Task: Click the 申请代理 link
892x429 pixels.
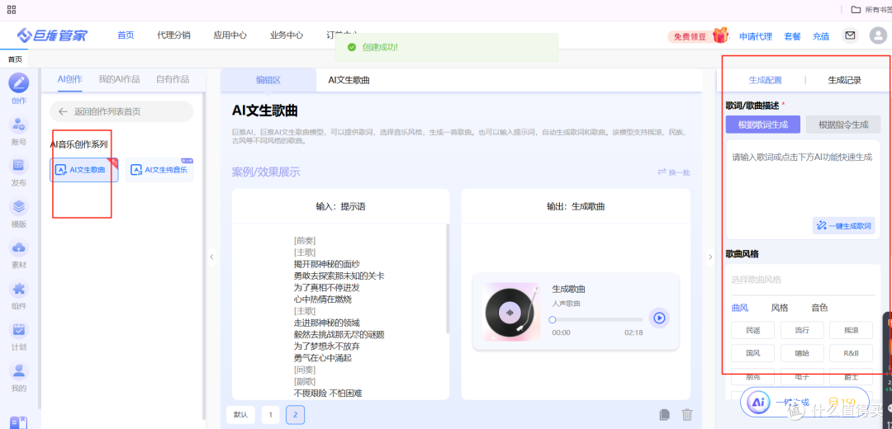Action: (756, 36)
